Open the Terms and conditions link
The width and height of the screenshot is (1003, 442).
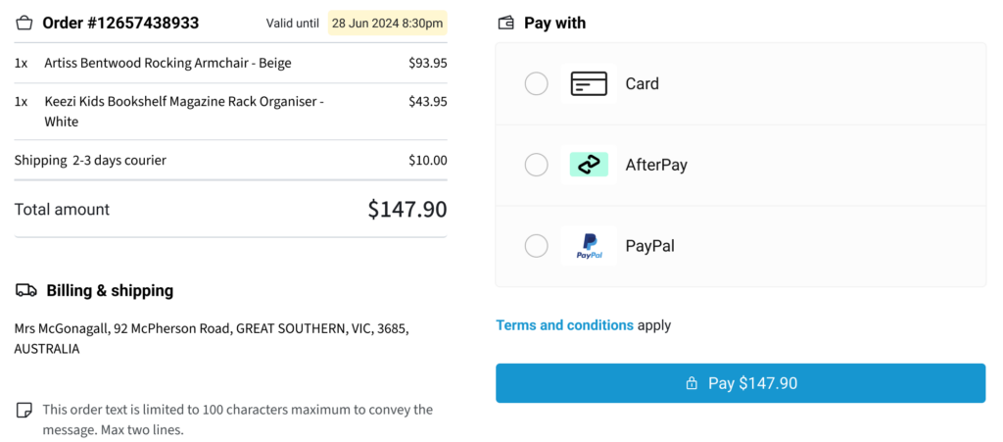(x=565, y=325)
